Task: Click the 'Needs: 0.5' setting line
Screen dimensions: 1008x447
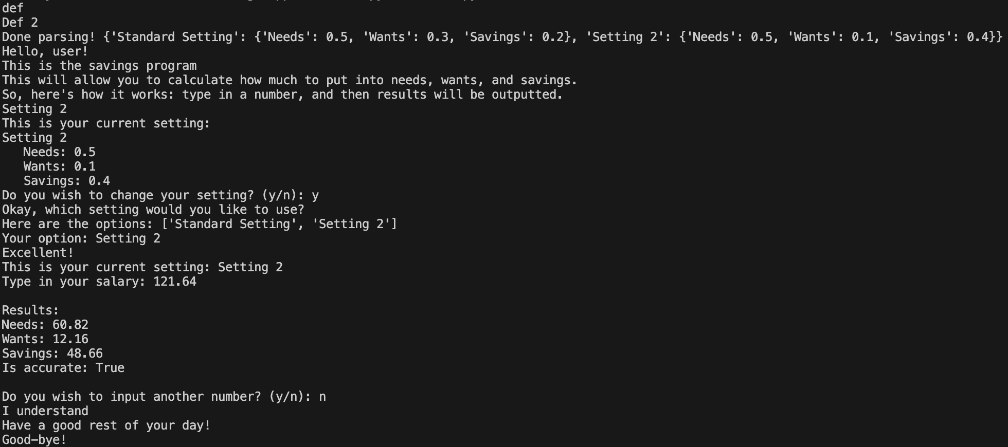Action: 59,152
